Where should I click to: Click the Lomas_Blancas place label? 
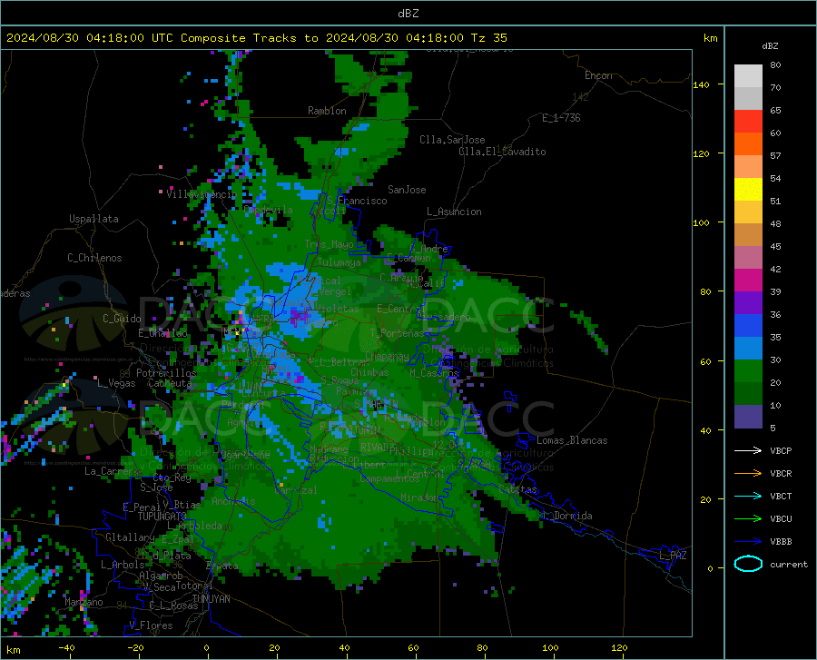pos(572,440)
